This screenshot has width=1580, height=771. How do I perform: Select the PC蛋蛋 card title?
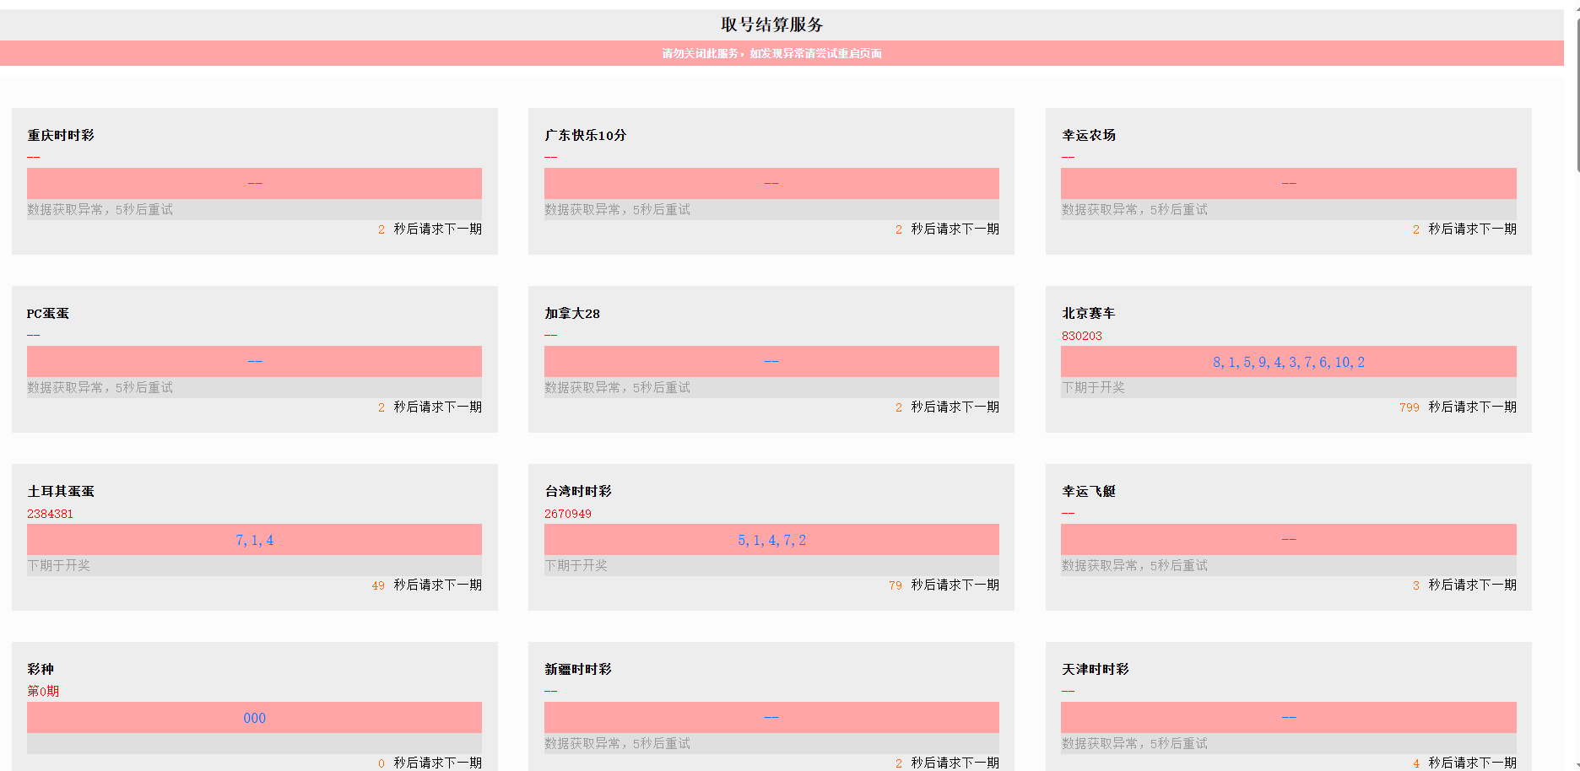47,313
